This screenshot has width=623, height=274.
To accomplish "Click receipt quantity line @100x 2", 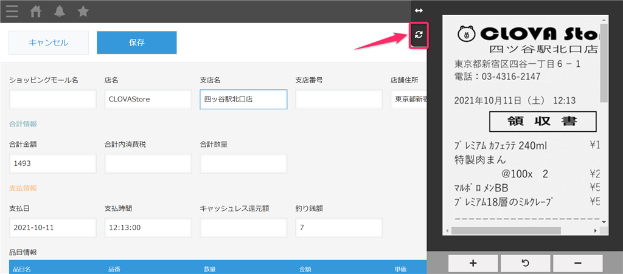I will (524, 174).
